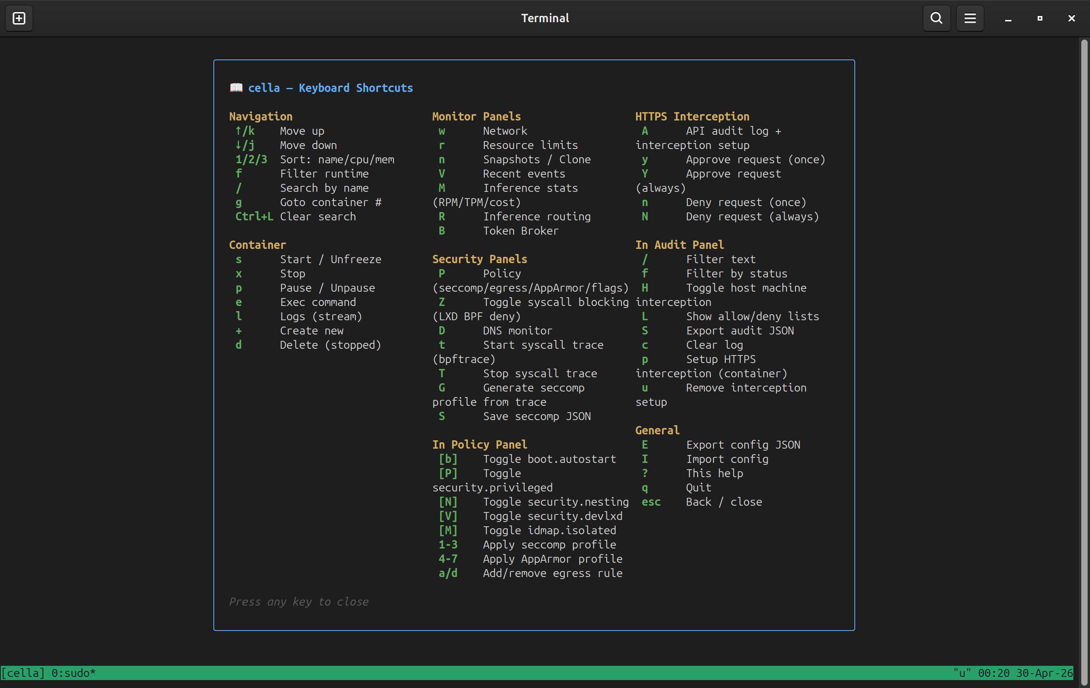This screenshot has height=688, width=1090.
Task: Select the "Navigation" section header
Action: pyautogui.click(x=261, y=117)
